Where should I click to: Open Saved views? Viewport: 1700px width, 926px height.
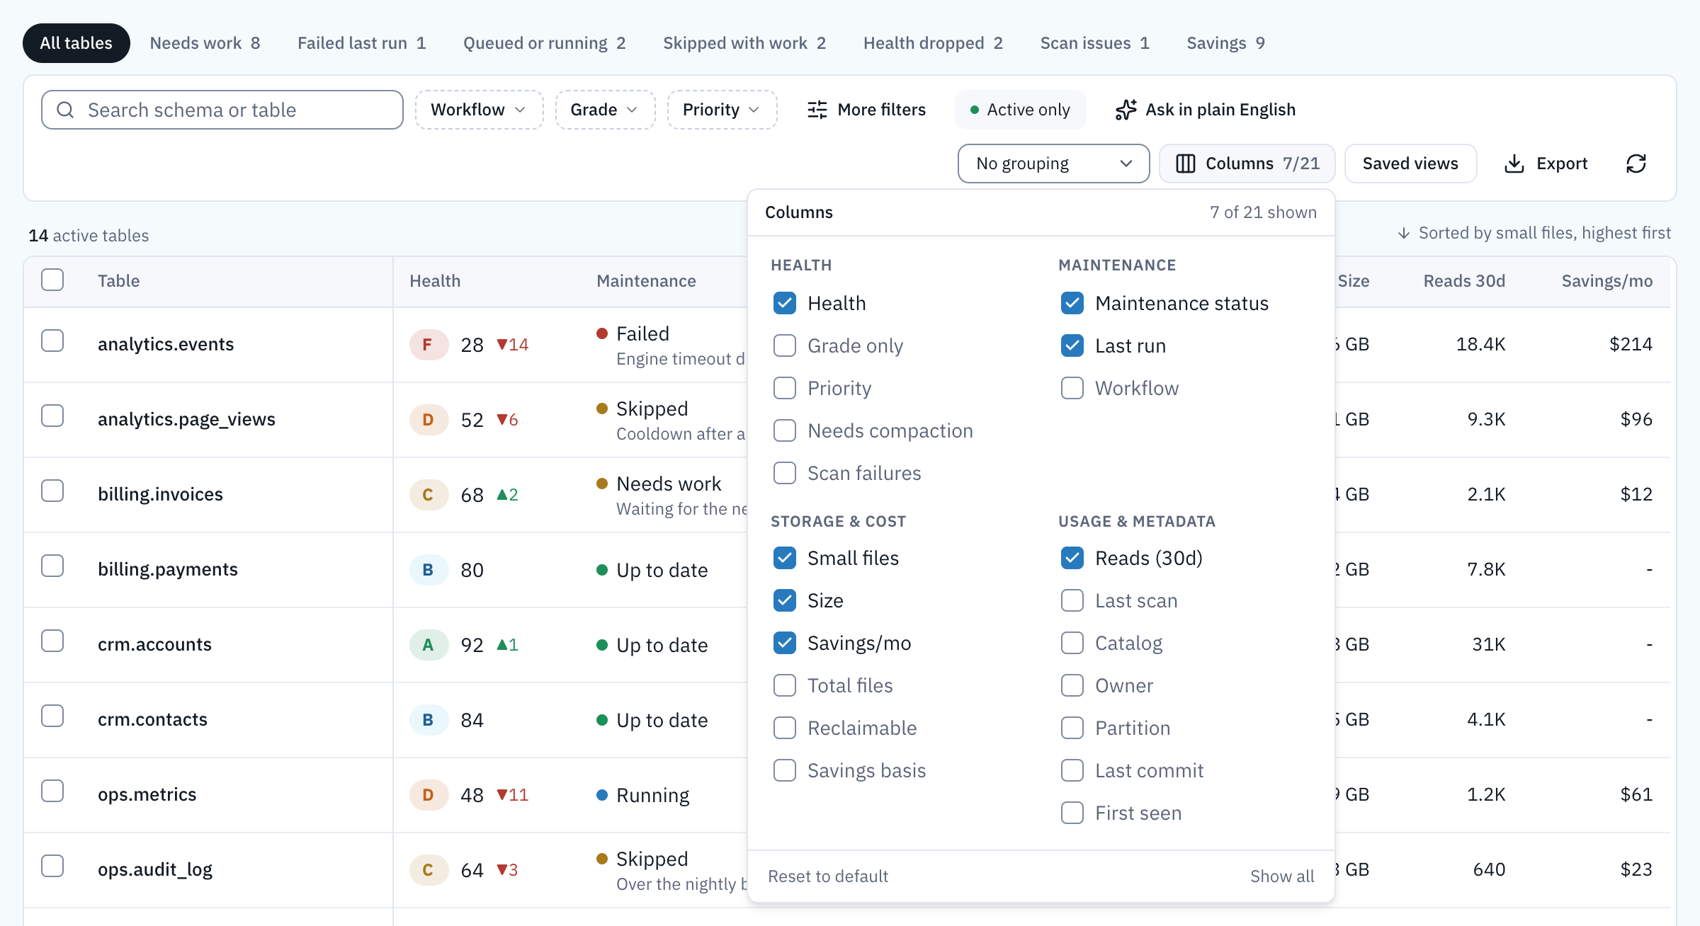pos(1410,164)
